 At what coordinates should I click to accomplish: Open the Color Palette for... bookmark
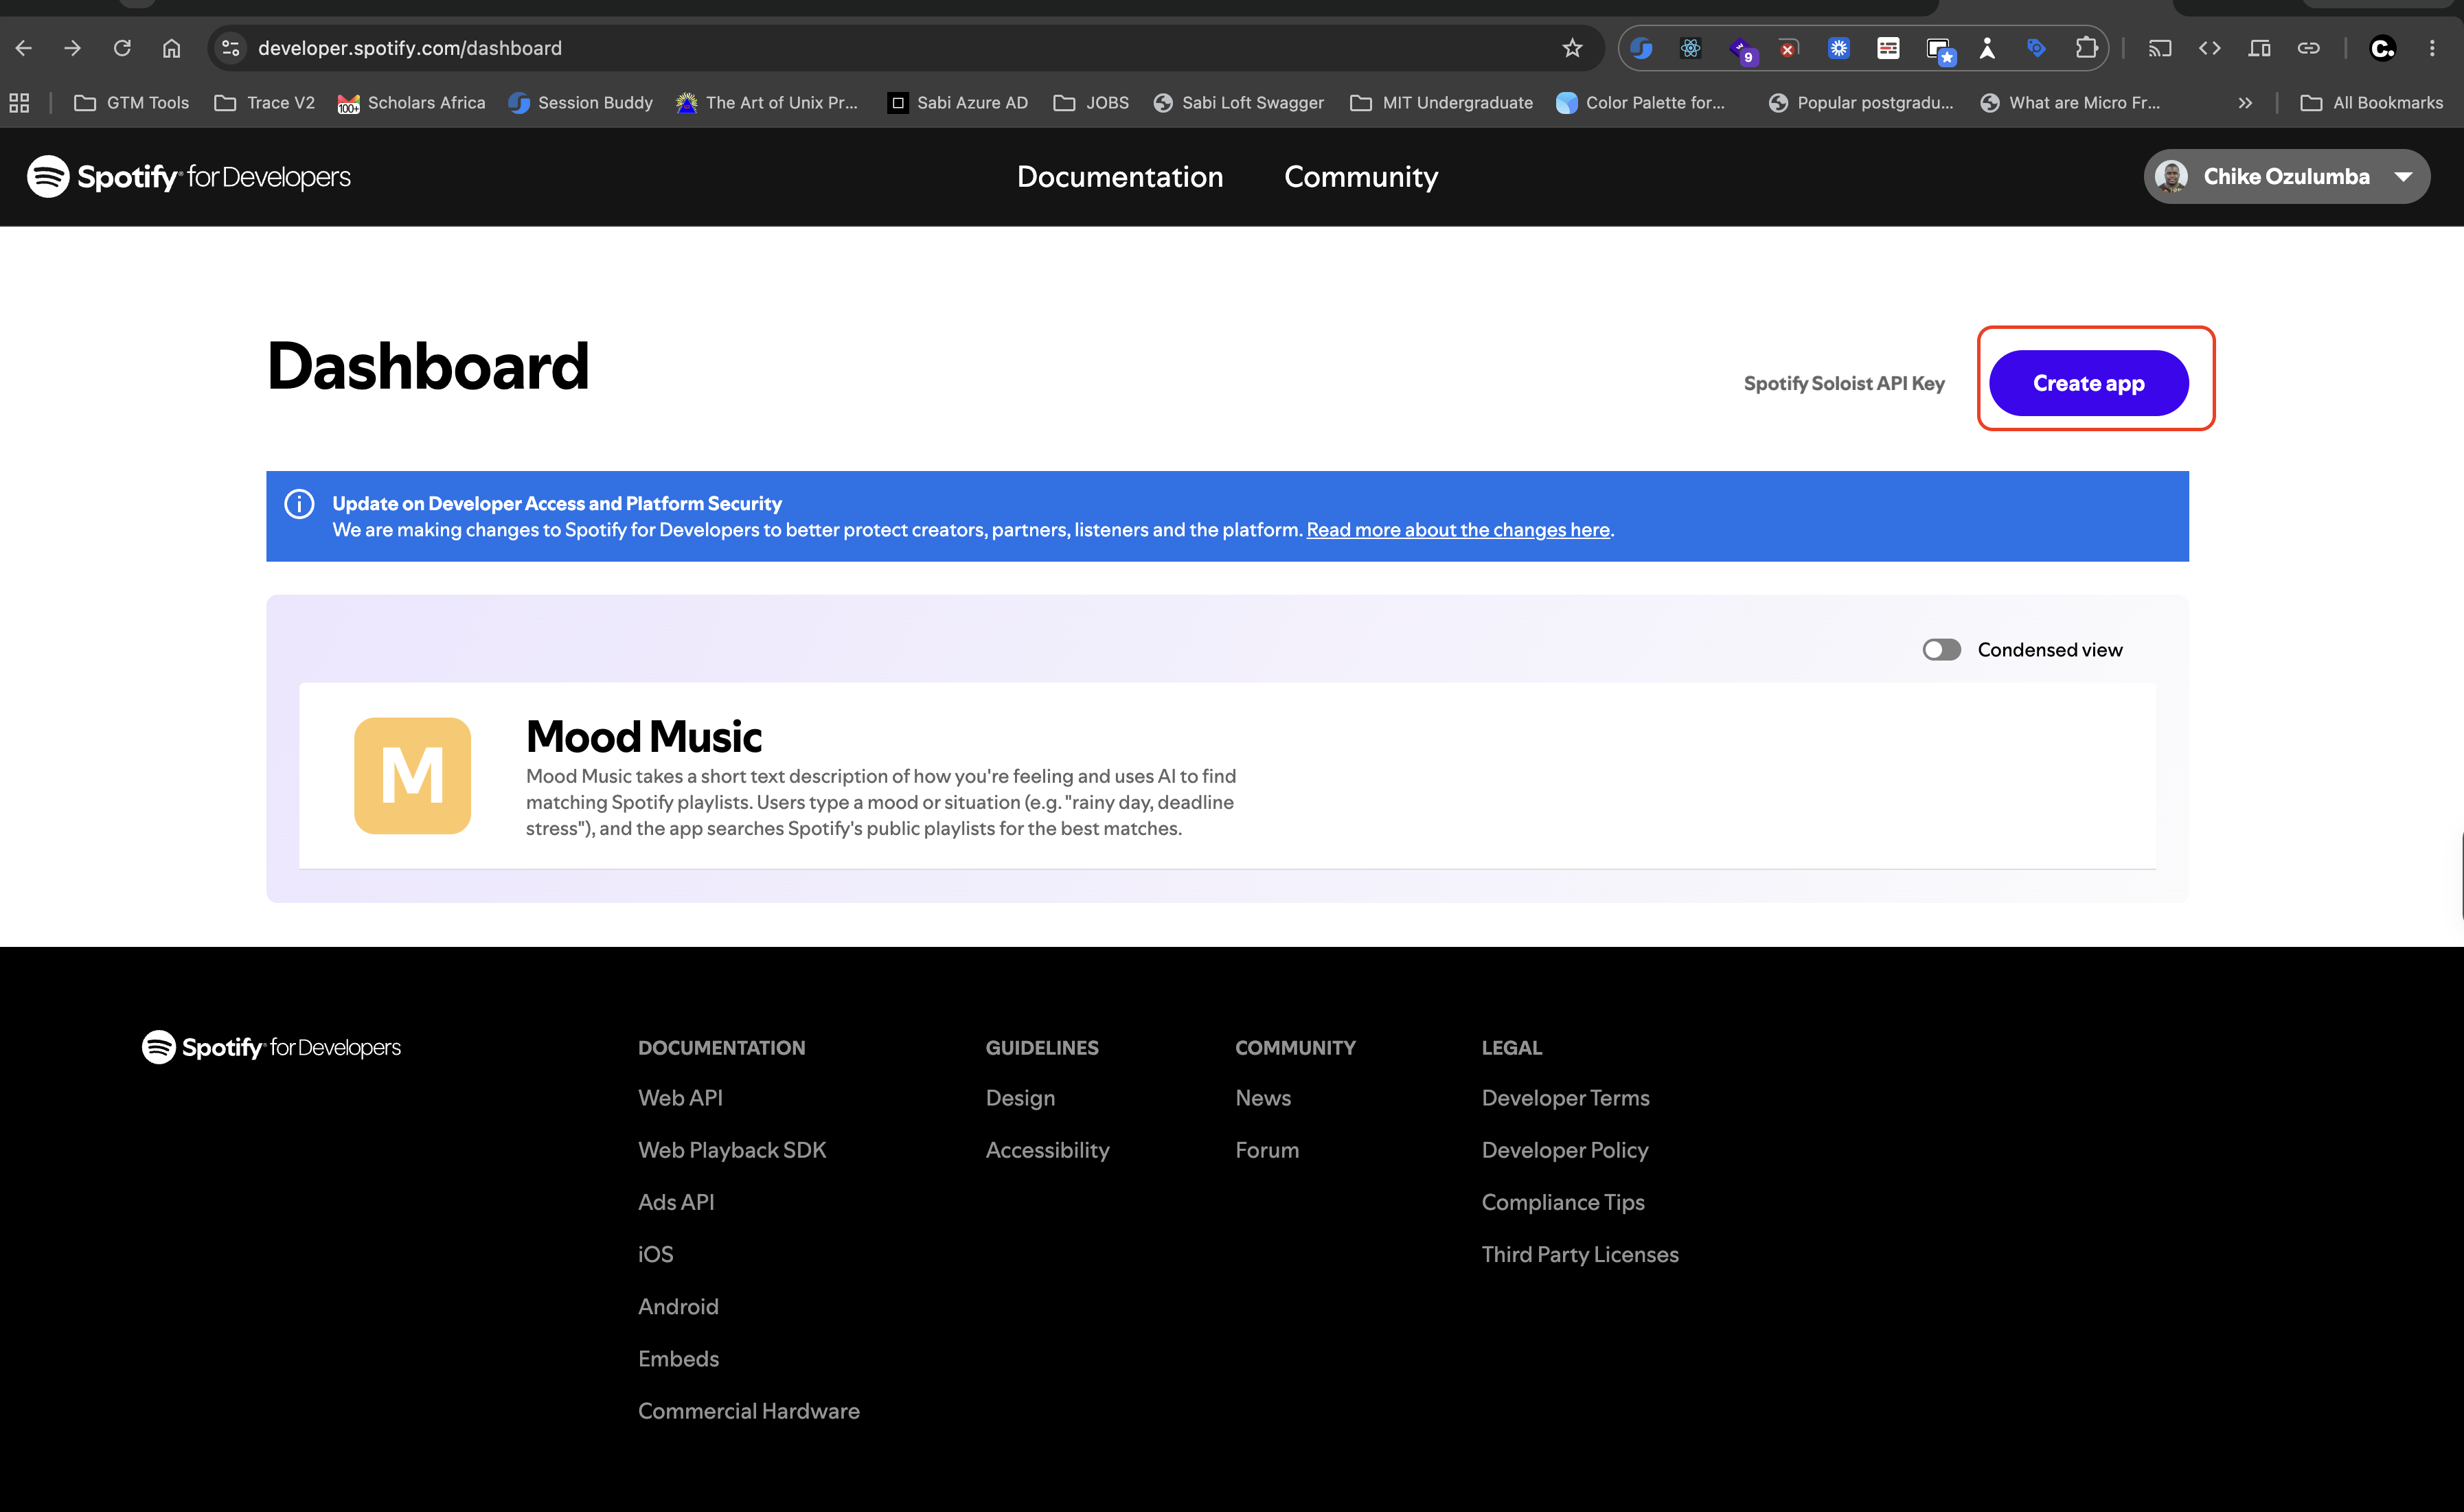pyautogui.click(x=1640, y=103)
